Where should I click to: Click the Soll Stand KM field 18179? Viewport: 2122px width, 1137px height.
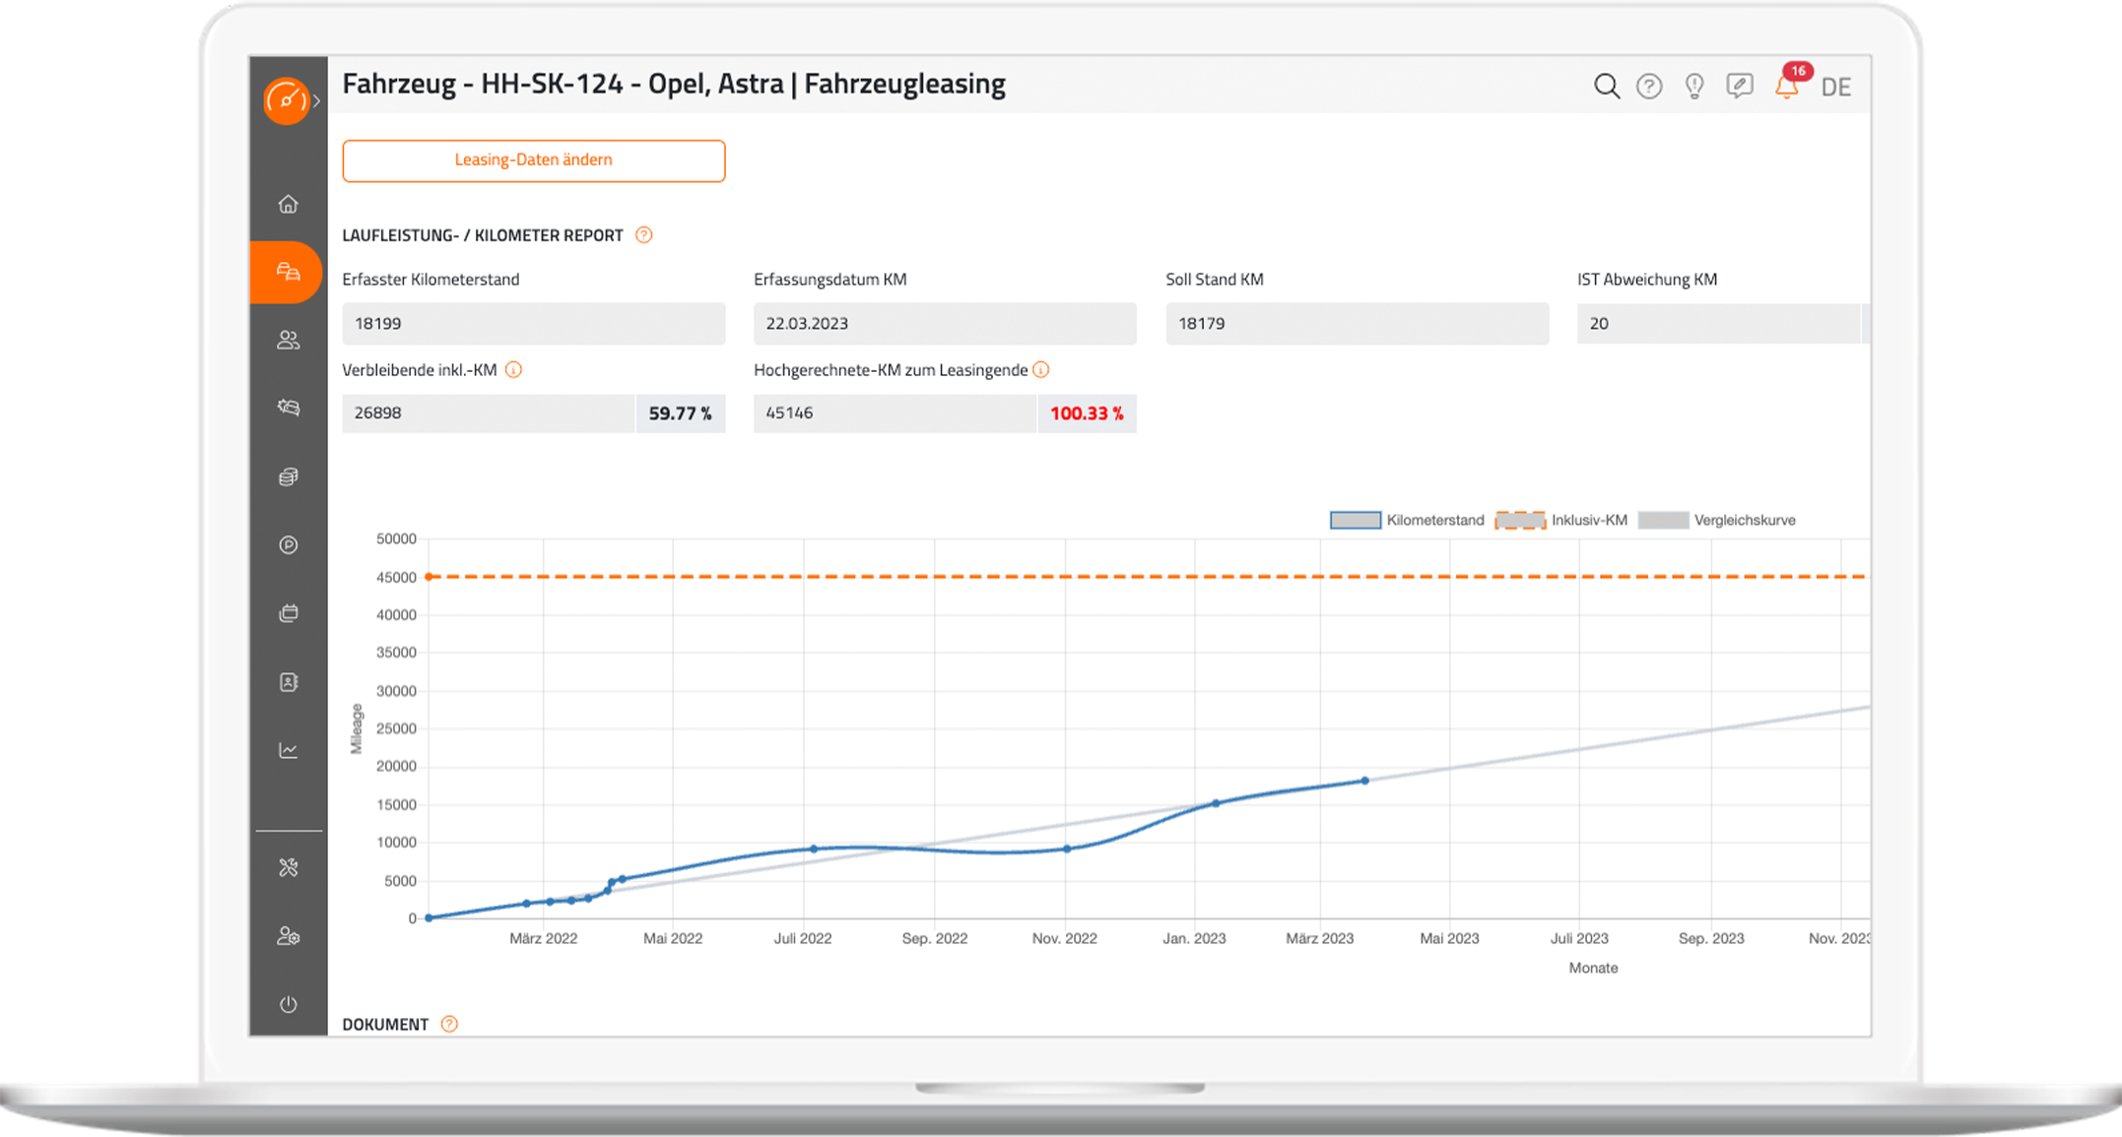pos(1357,323)
